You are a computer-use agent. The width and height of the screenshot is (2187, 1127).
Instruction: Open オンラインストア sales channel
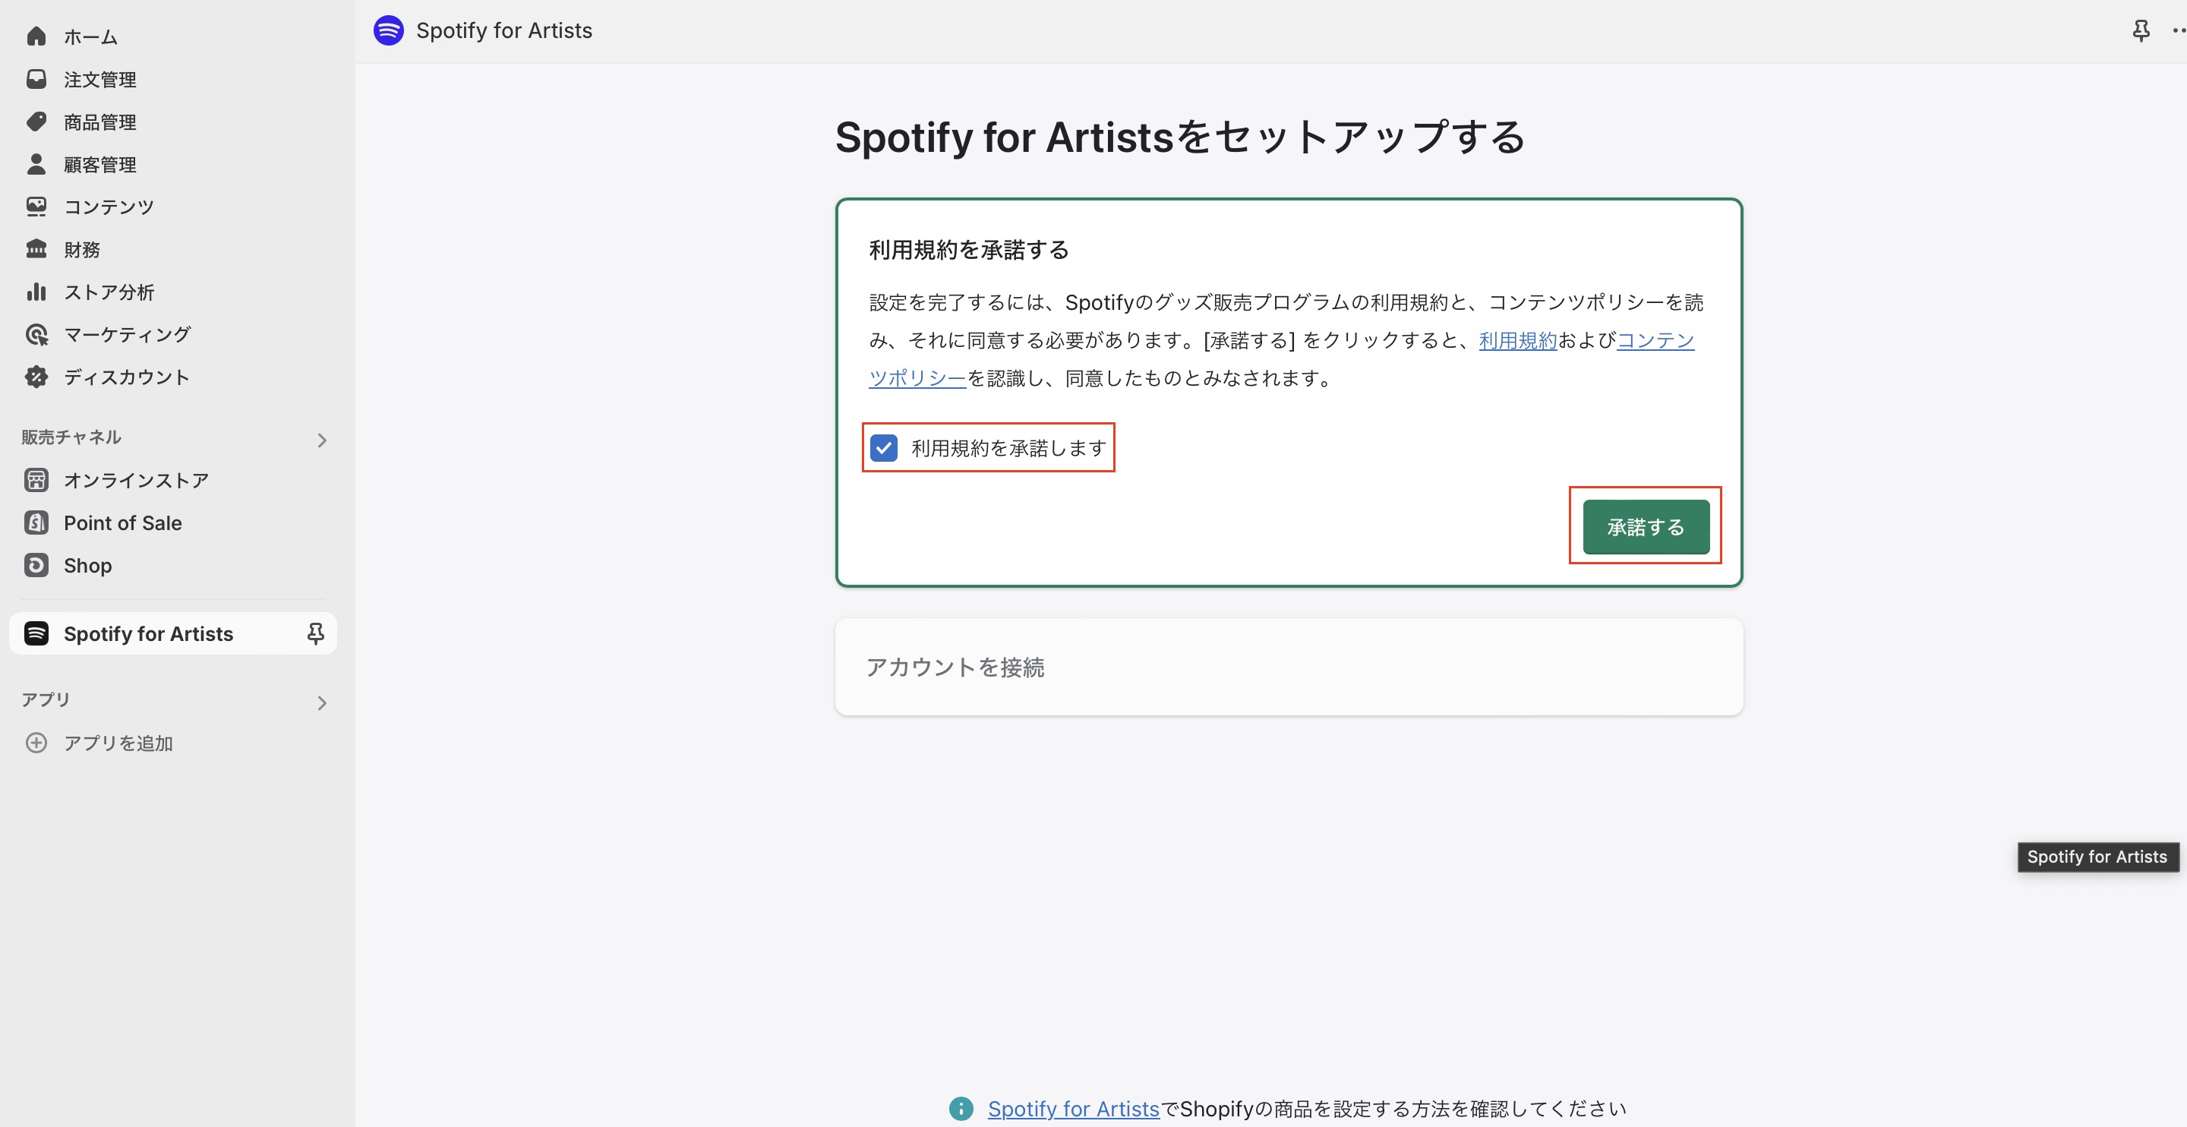coord(136,481)
